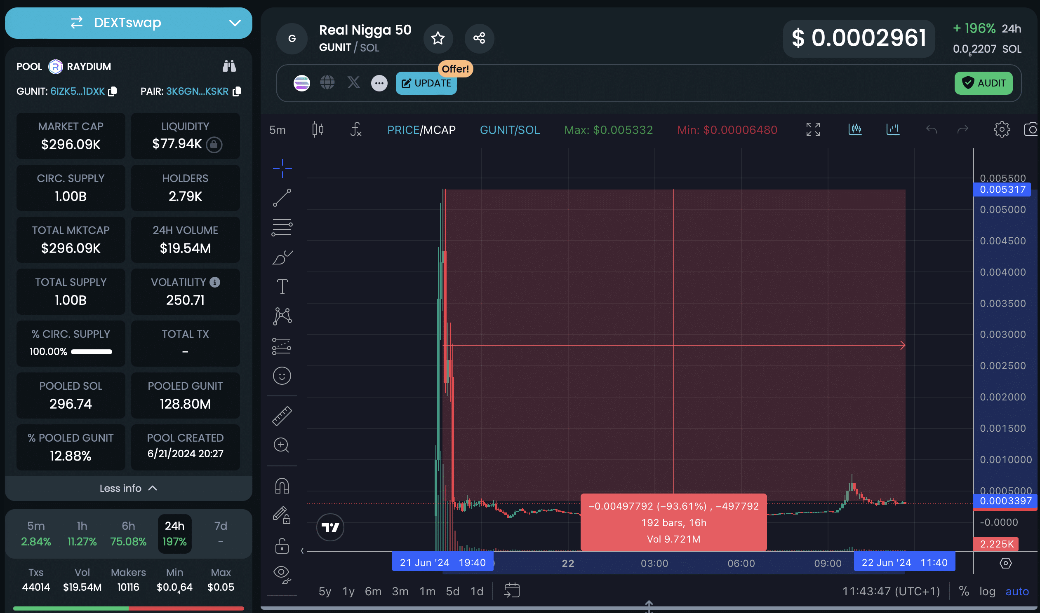Screen dimensions: 1040x613
Task: Open the go to date calendar
Action: click(x=512, y=591)
